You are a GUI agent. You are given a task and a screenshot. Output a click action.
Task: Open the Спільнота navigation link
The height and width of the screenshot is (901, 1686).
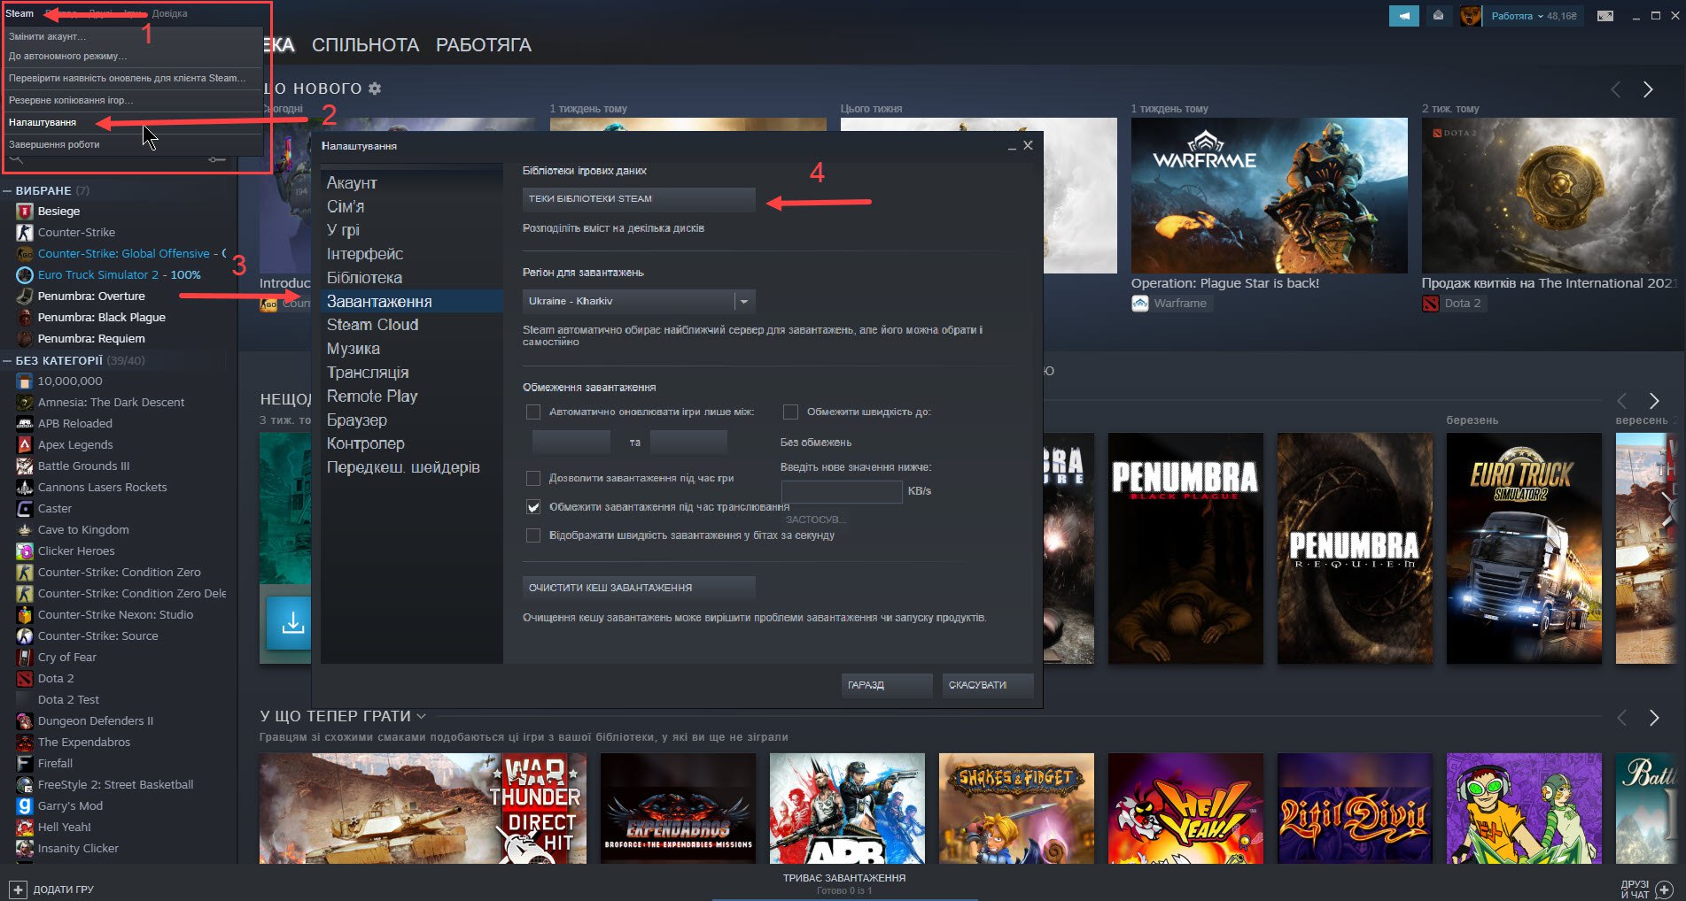tap(365, 45)
